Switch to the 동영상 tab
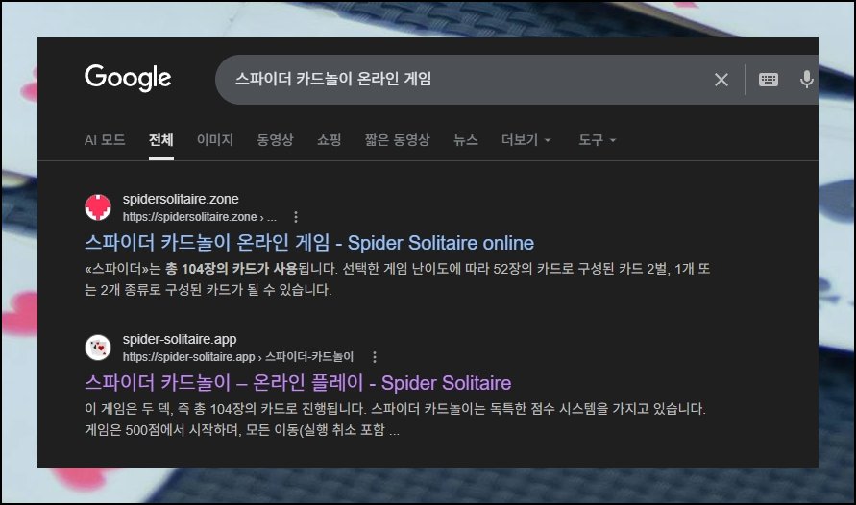Viewport: 856px width, 505px height. 275,140
